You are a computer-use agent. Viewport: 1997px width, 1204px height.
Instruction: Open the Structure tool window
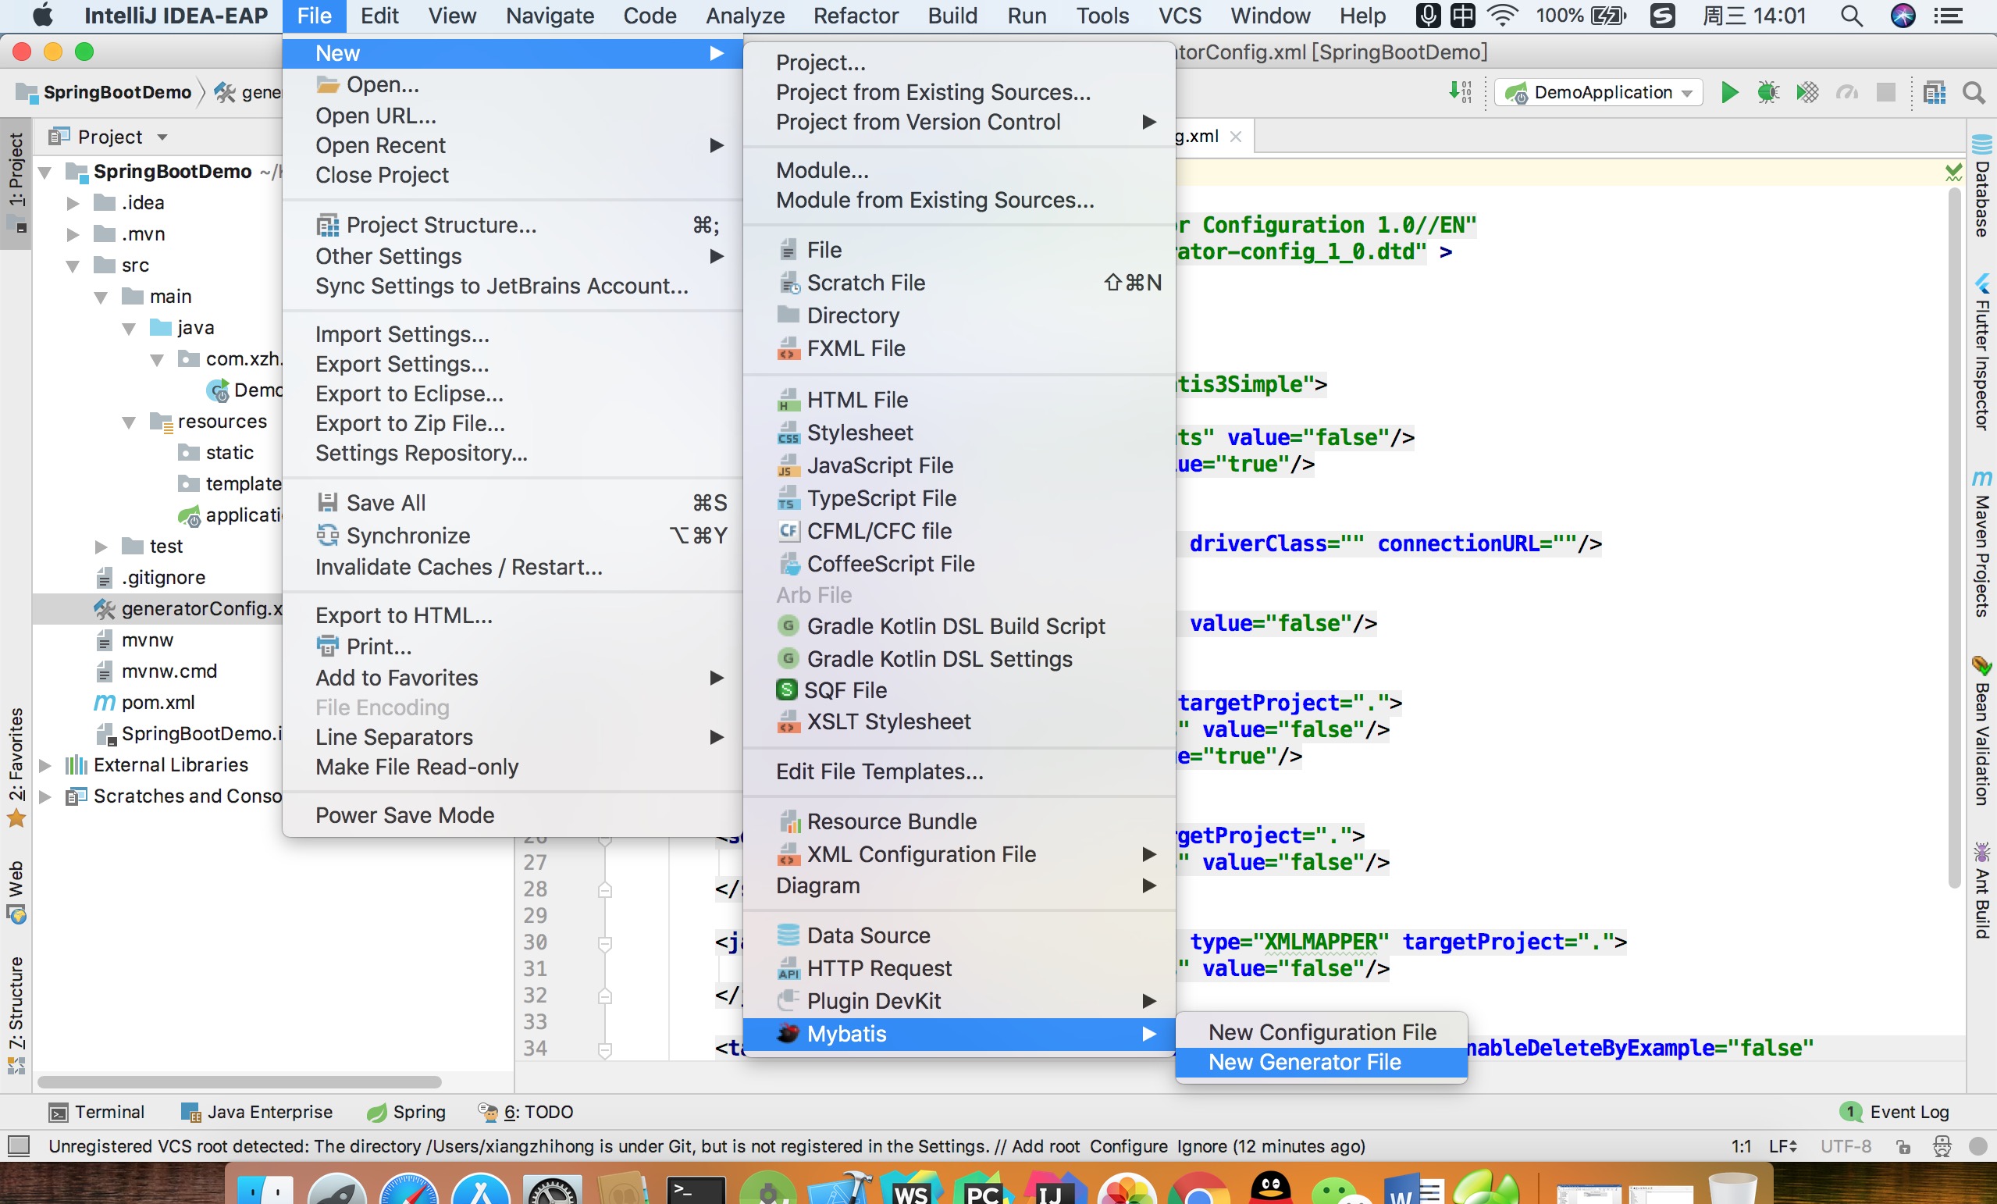tap(16, 1014)
